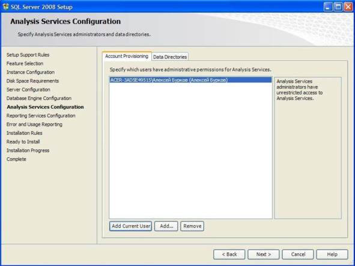This screenshot has height=266, width=355.
Task: Go to the previous step with Back
Action: [x=229, y=255]
